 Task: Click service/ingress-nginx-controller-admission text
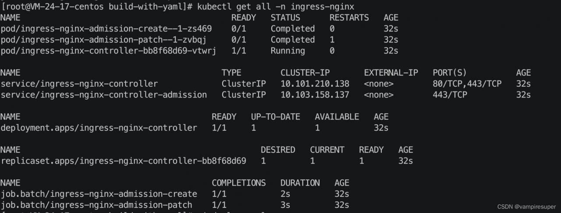pyautogui.click(x=103, y=94)
